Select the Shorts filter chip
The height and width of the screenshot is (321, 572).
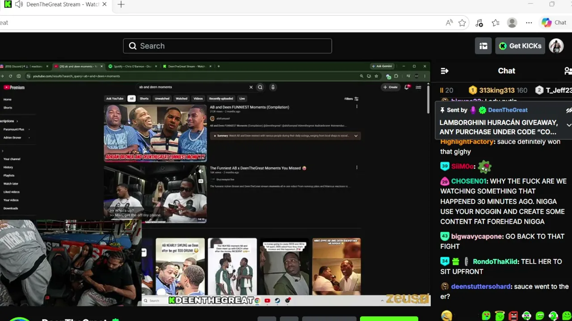pyautogui.click(x=144, y=99)
